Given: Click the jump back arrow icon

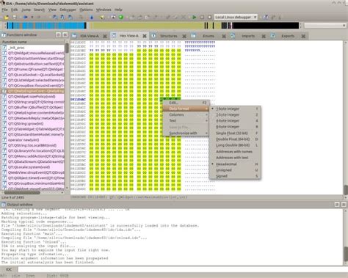Looking at the screenshot, I should [x=25, y=18].
